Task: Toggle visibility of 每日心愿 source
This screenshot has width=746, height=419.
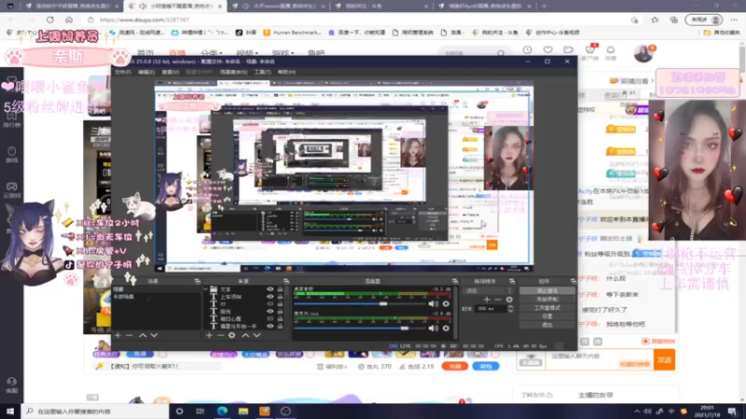Action: (269, 318)
